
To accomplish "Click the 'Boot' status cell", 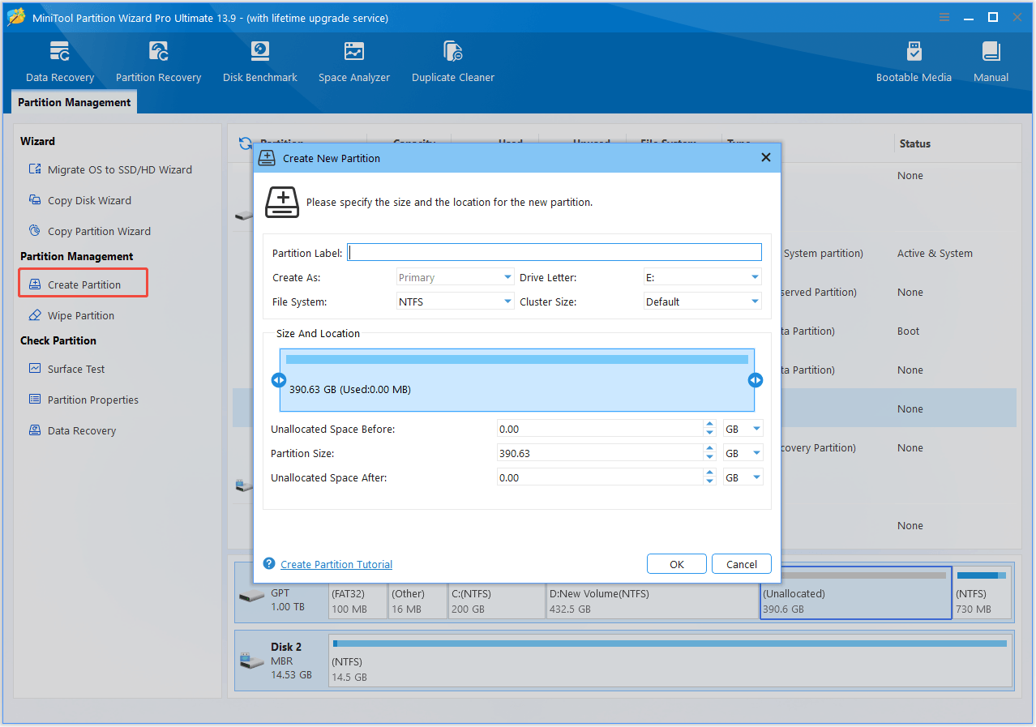I will coord(908,331).
